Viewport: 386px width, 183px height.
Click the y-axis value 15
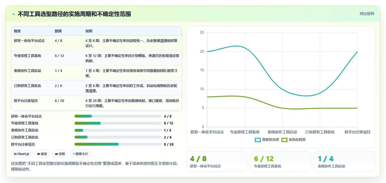point(202,70)
